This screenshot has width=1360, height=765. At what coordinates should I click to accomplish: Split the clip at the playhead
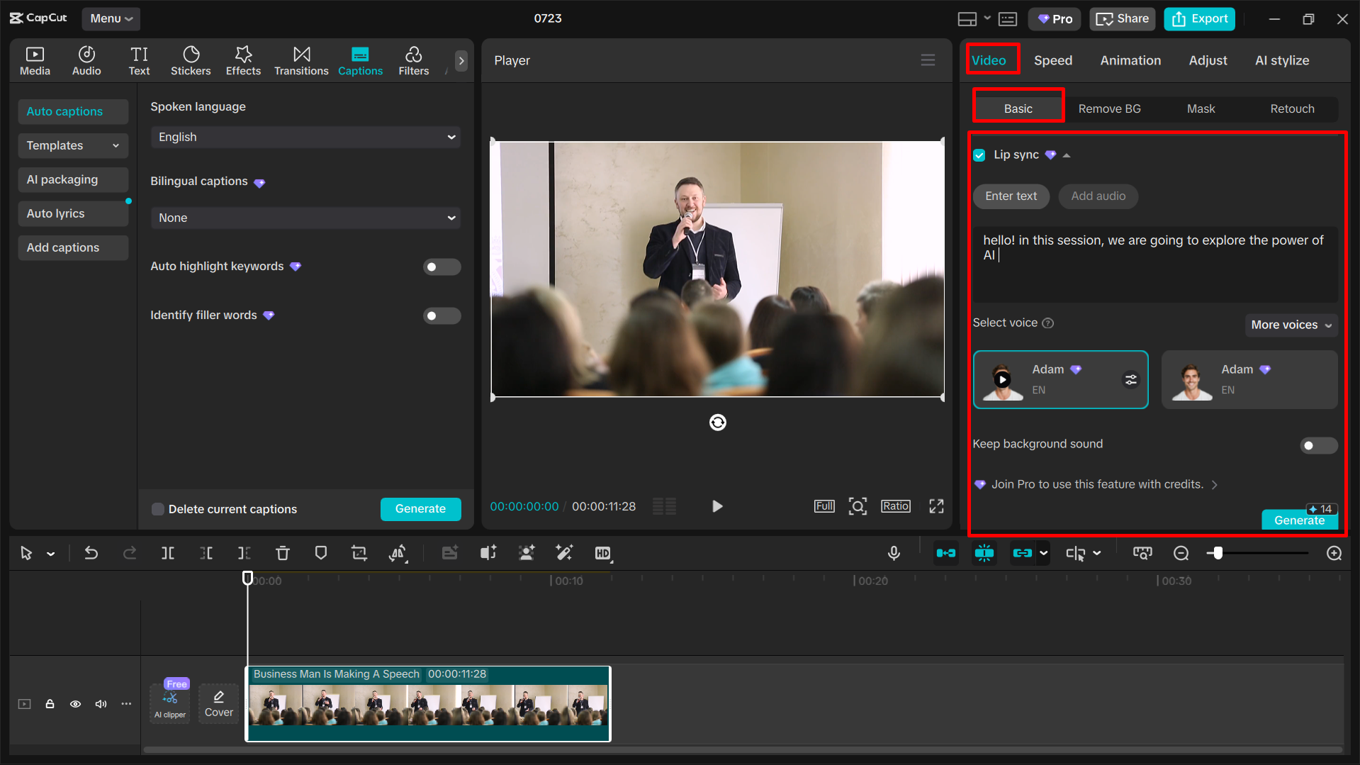(168, 553)
